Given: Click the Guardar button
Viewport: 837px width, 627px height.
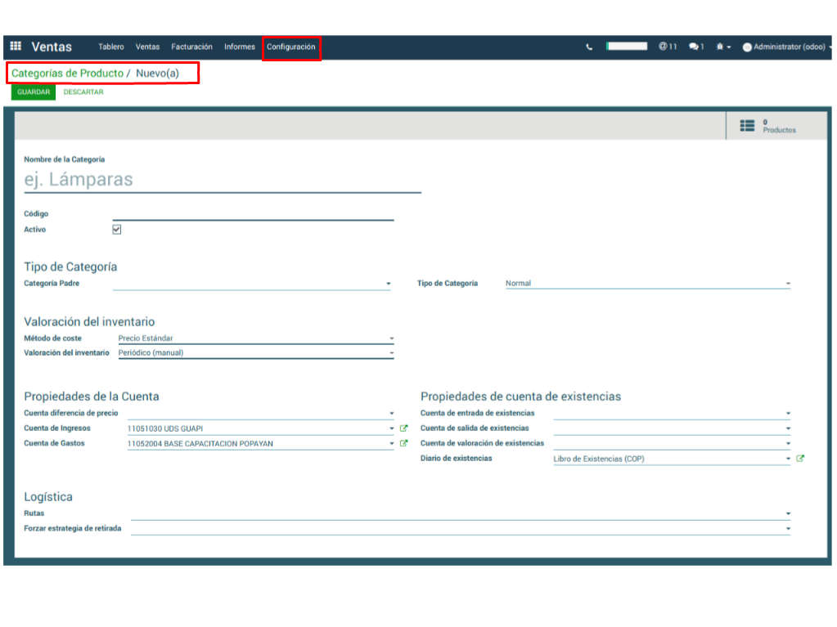Looking at the screenshot, I should pyautogui.click(x=34, y=92).
